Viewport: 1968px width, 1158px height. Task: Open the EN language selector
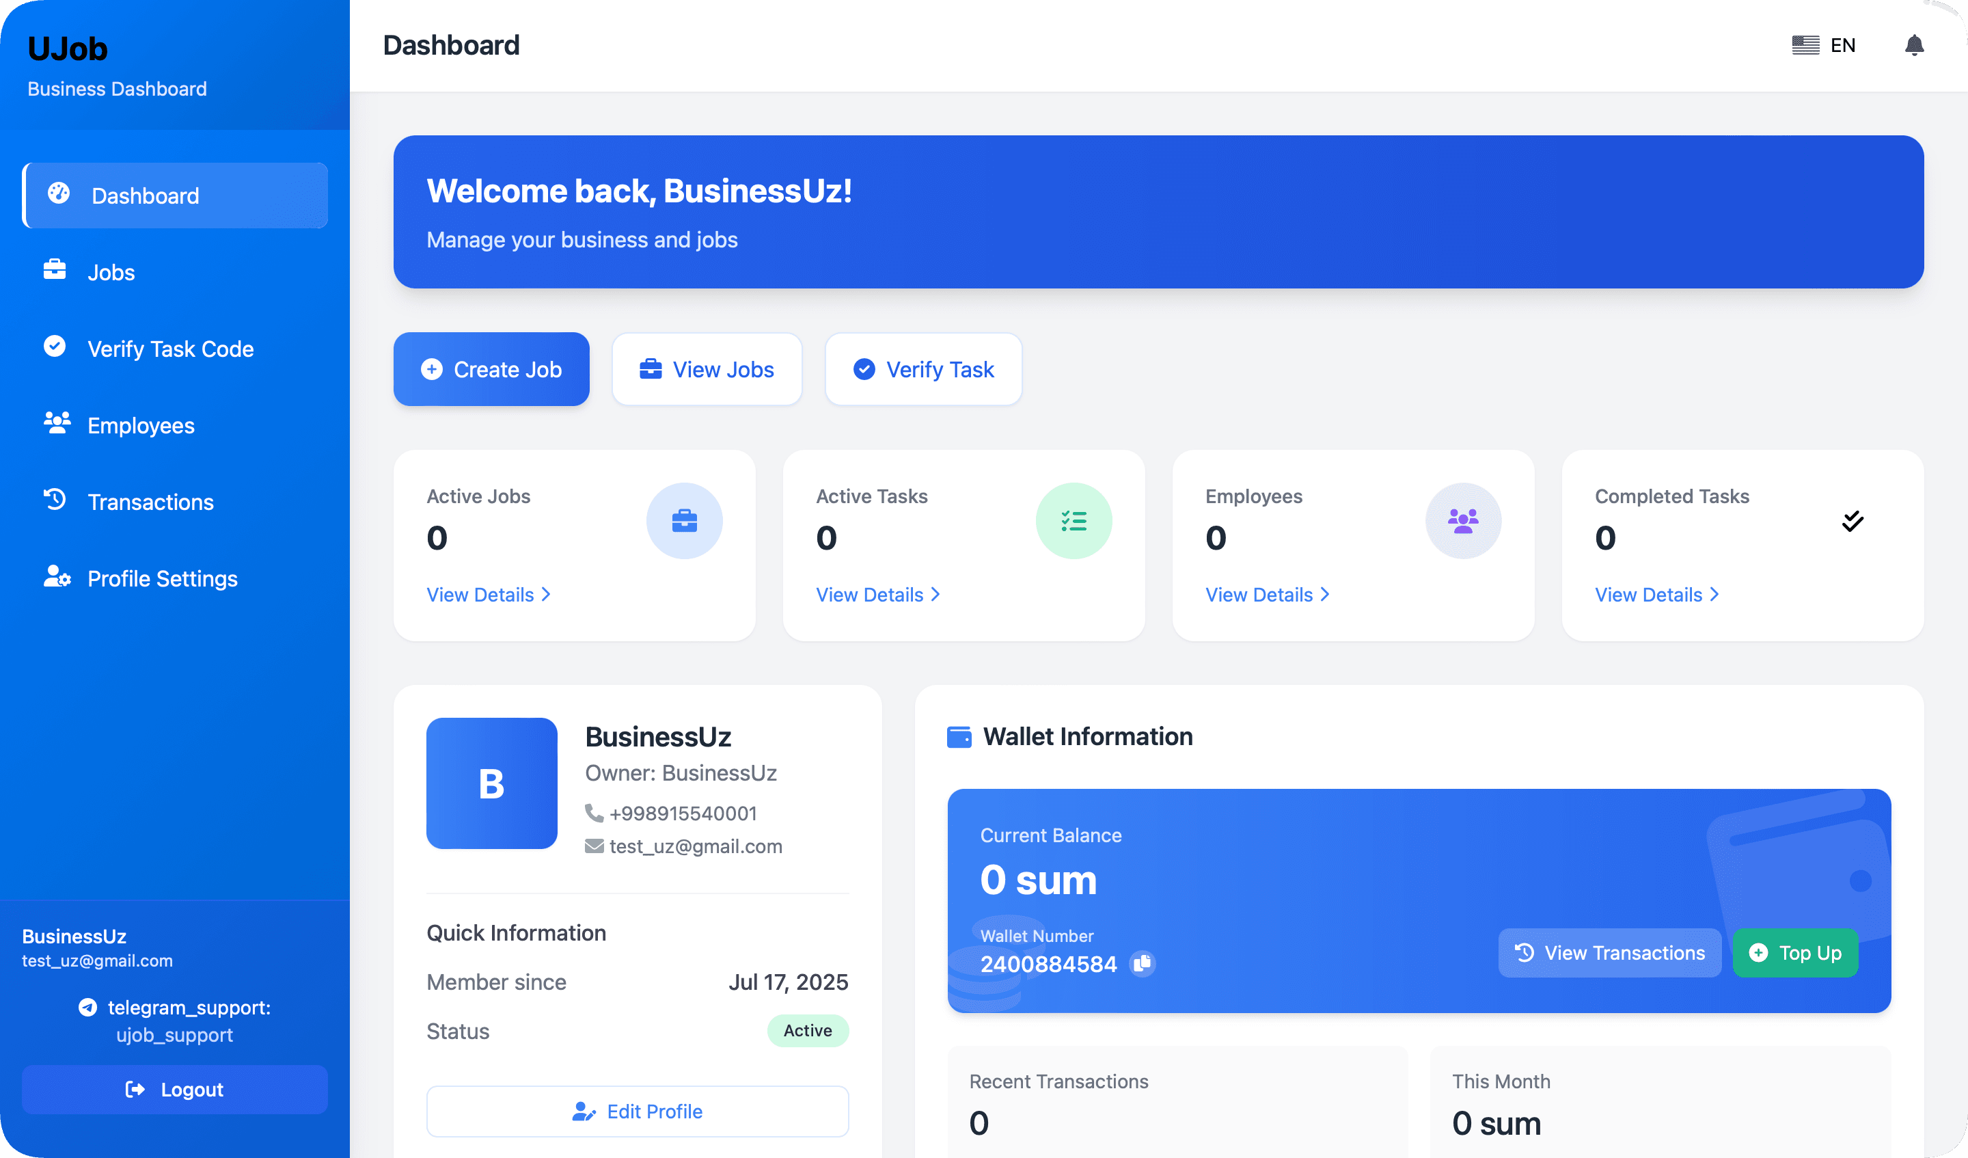(x=1824, y=45)
